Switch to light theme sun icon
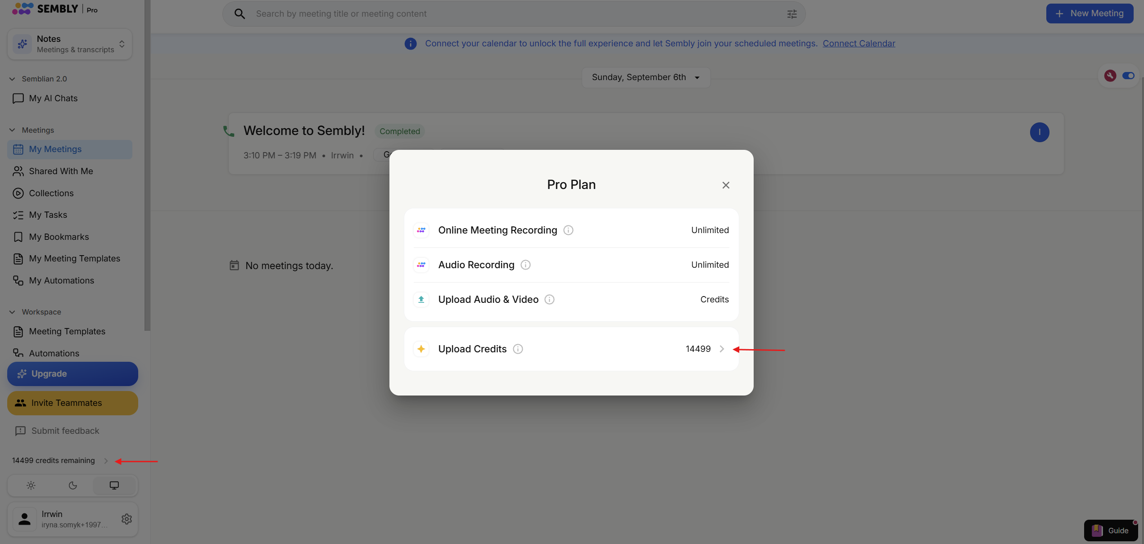The height and width of the screenshot is (544, 1144). click(31, 486)
